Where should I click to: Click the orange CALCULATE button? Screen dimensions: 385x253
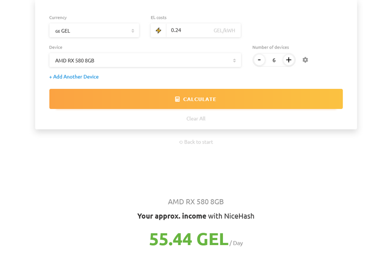[196, 99]
